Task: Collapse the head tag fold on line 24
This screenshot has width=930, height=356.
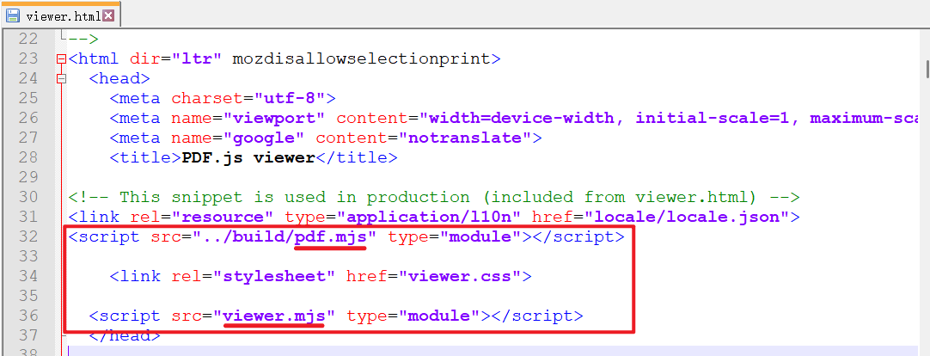Action: tap(60, 78)
